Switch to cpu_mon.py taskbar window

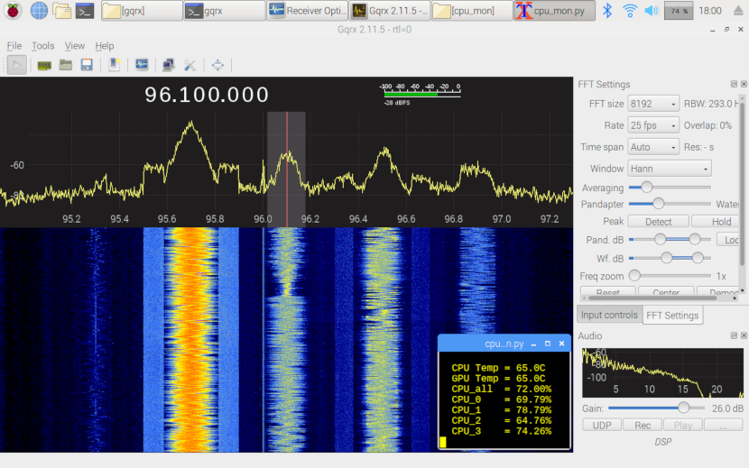pyautogui.click(x=554, y=11)
